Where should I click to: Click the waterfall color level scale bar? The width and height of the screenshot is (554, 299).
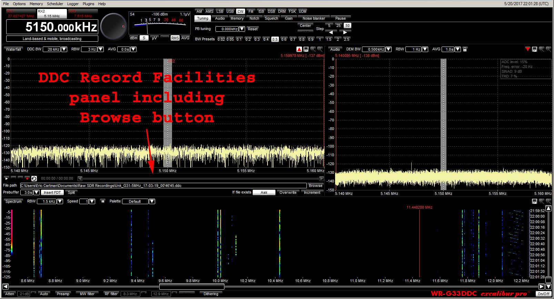[x=11, y=232]
